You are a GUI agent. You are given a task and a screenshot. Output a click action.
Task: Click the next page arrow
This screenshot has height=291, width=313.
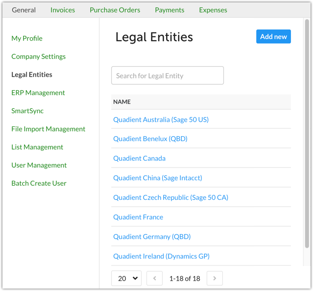coord(215,278)
